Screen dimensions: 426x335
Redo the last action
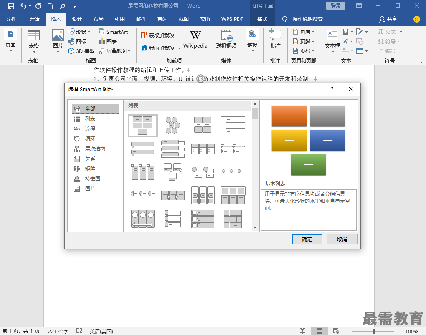38,6
